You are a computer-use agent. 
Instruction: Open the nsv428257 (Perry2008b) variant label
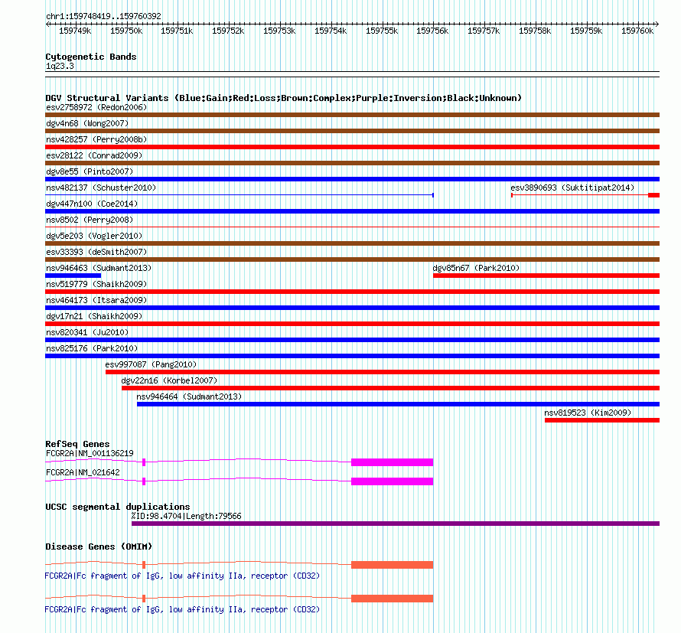pyautogui.click(x=96, y=139)
